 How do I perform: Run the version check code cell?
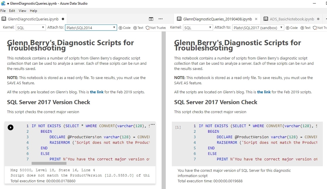click(11, 127)
